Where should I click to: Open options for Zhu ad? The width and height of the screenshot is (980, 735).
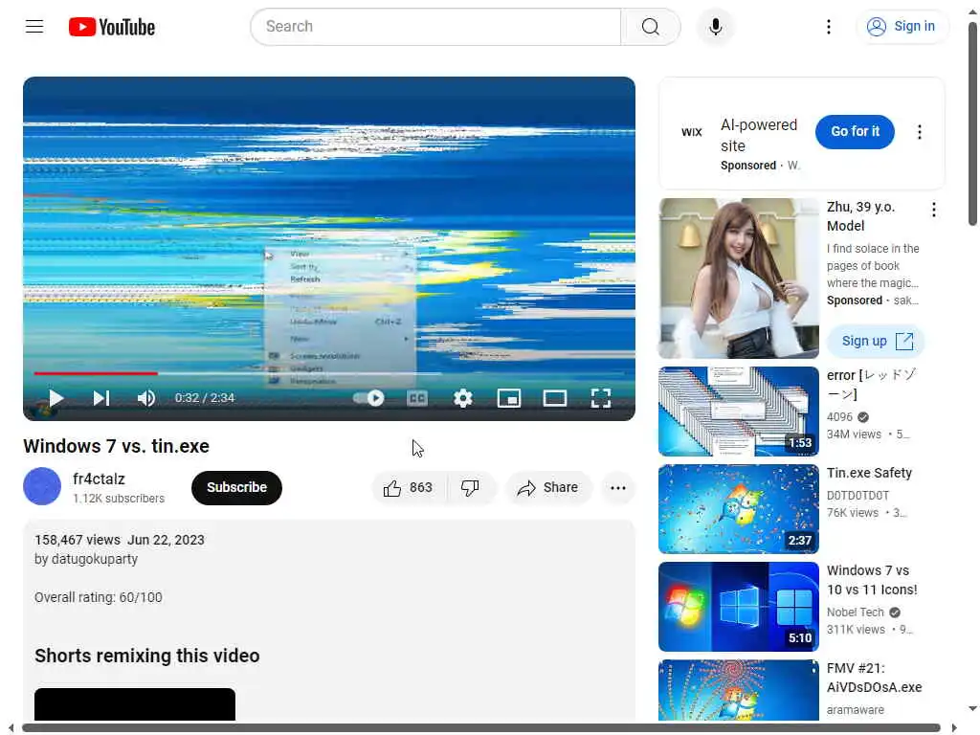[x=934, y=210]
